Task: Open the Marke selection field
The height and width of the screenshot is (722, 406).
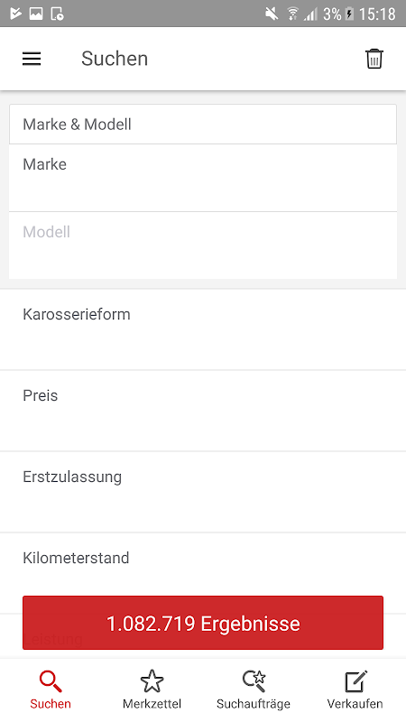Action: pyautogui.click(x=203, y=178)
